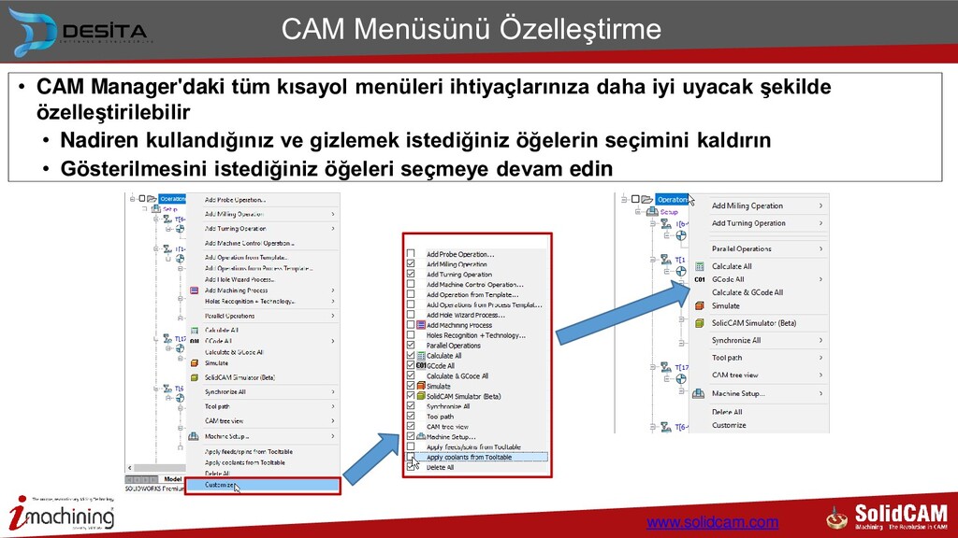The height and width of the screenshot is (538, 958).
Task: Click Calculate All icon in customize checklist
Action: point(421,356)
